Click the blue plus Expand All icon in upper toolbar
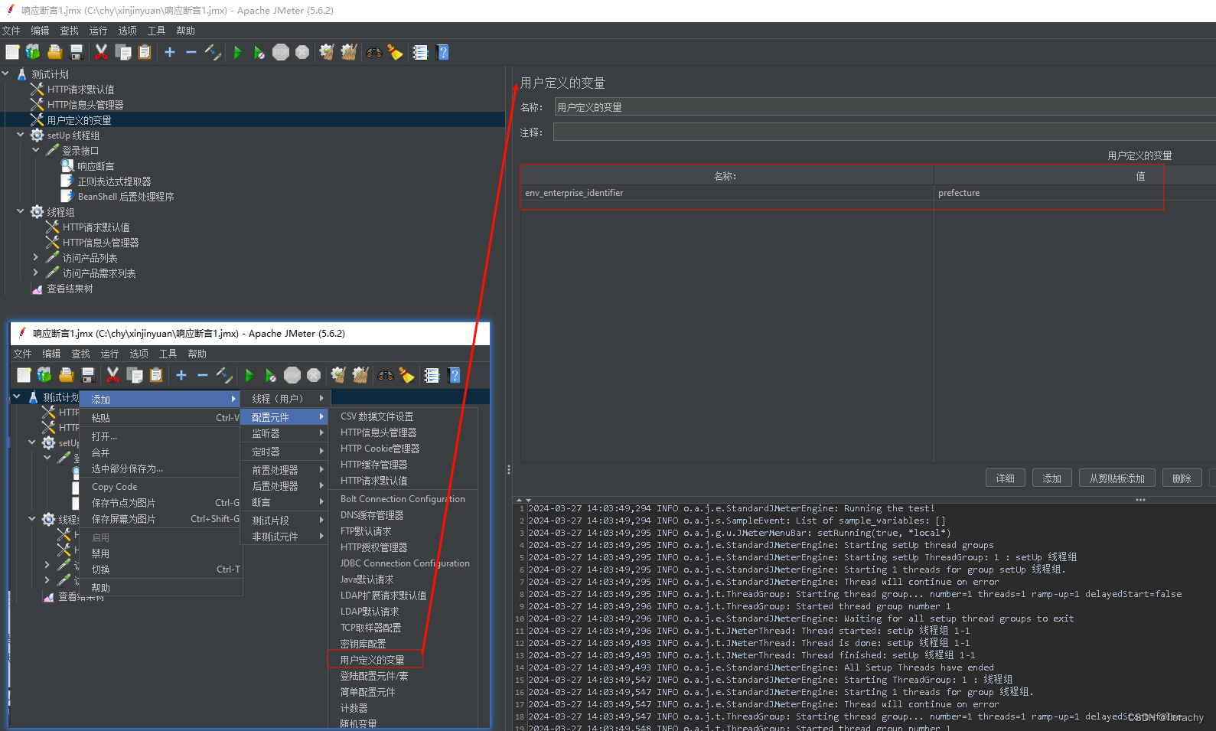Viewport: 1216px width, 731px height. (170, 52)
